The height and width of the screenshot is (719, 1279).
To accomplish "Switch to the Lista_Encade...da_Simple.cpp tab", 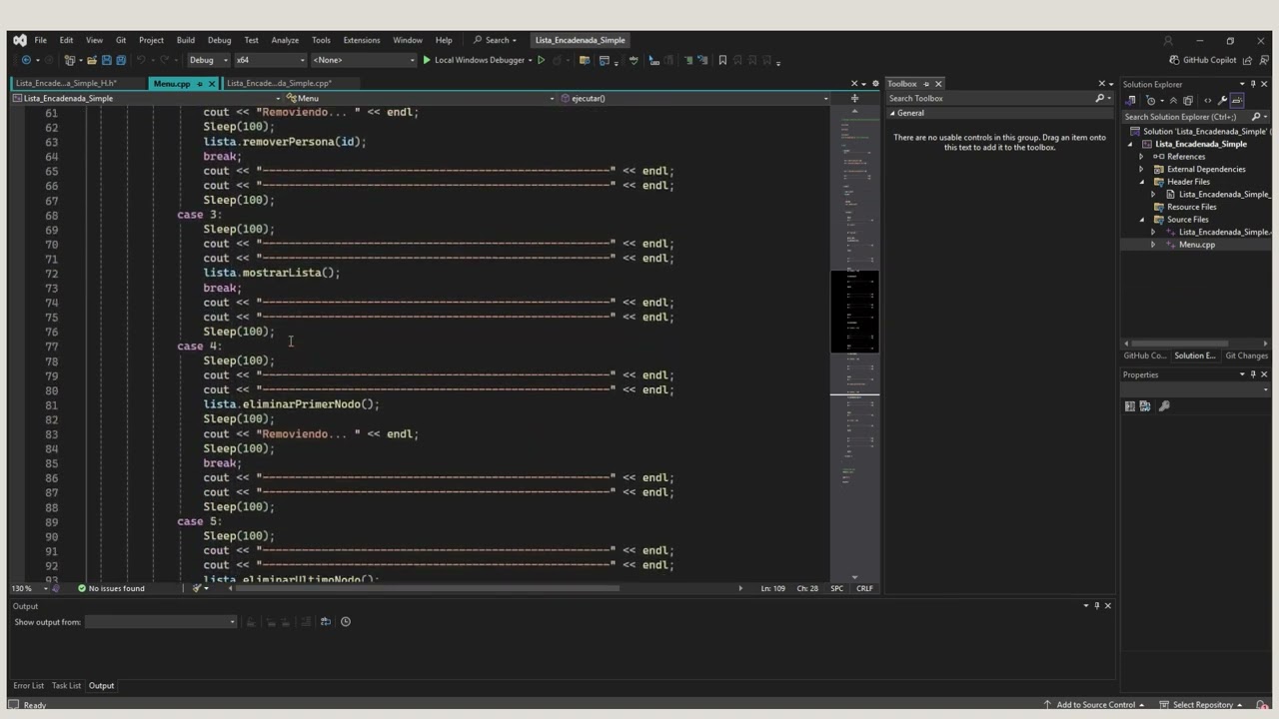I will [x=279, y=84].
